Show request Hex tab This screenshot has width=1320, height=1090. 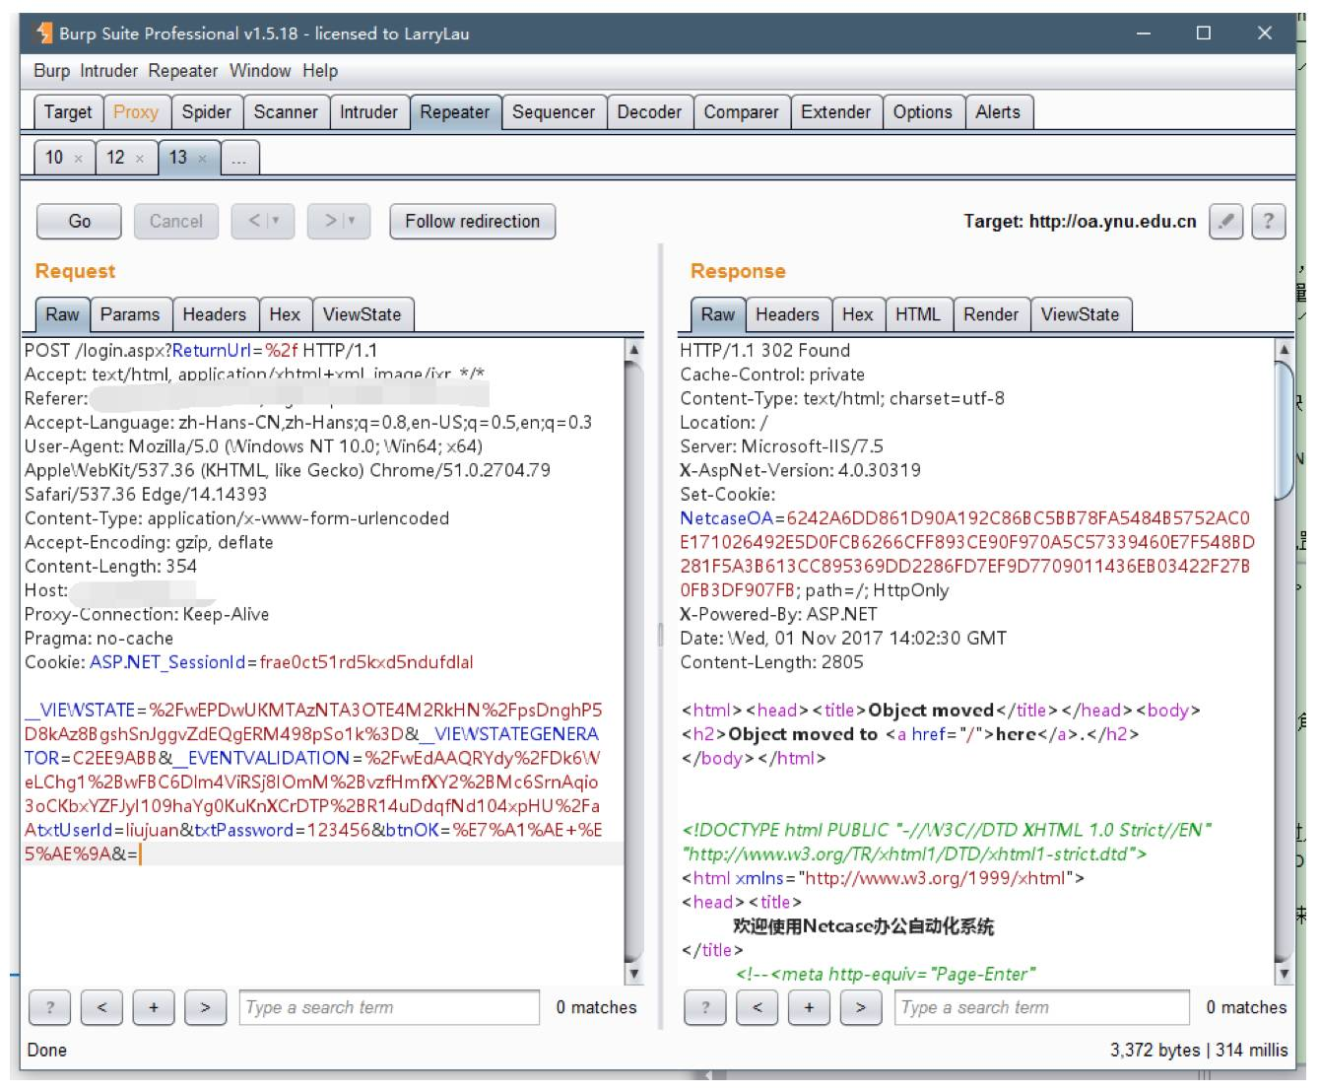click(285, 314)
